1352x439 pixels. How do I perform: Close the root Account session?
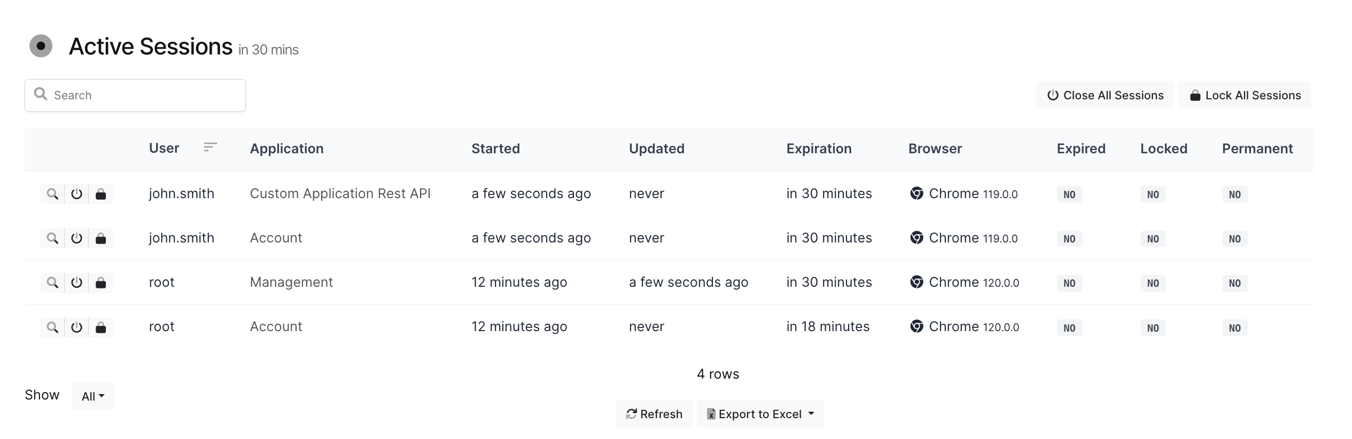point(76,327)
